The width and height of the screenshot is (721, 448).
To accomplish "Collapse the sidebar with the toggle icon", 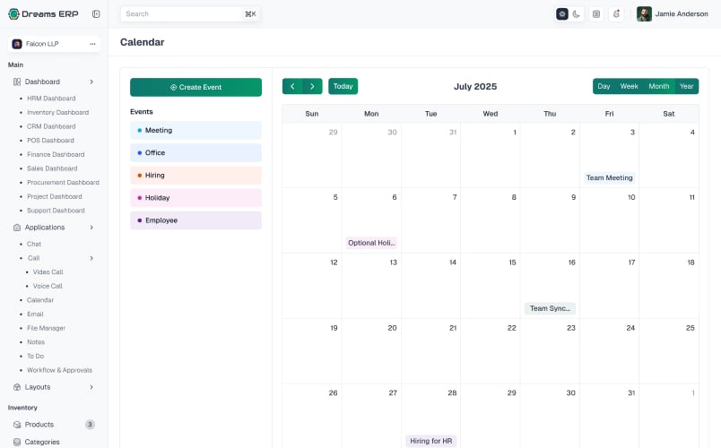I will click(96, 13).
